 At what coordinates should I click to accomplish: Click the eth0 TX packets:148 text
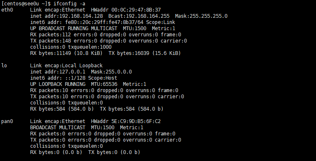[x=51, y=41]
